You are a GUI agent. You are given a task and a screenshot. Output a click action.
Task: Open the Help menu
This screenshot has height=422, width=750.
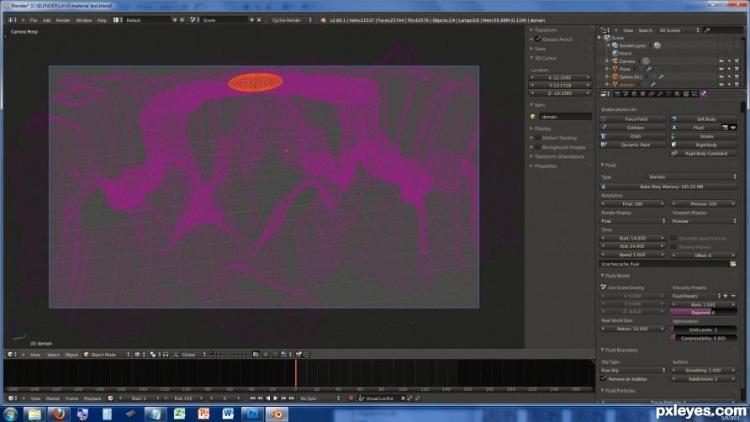(x=102, y=20)
